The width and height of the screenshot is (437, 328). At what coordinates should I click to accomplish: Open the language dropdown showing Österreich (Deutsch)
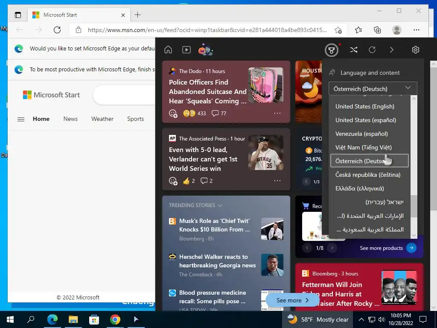point(373,88)
